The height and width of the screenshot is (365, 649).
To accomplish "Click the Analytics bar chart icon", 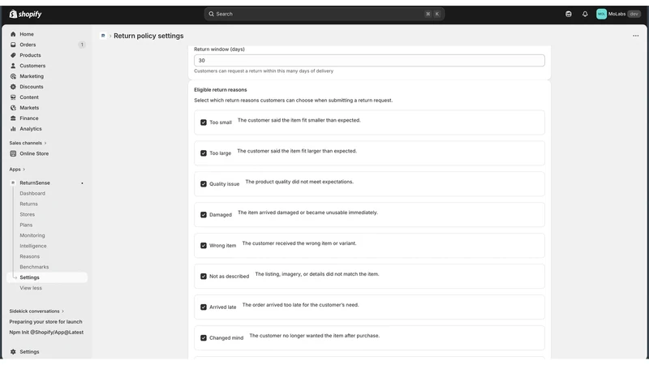I will 13,129.
